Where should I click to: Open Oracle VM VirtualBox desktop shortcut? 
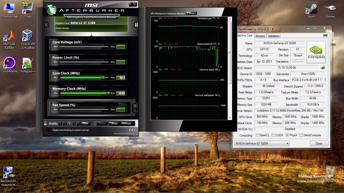[x=28, y=39]
